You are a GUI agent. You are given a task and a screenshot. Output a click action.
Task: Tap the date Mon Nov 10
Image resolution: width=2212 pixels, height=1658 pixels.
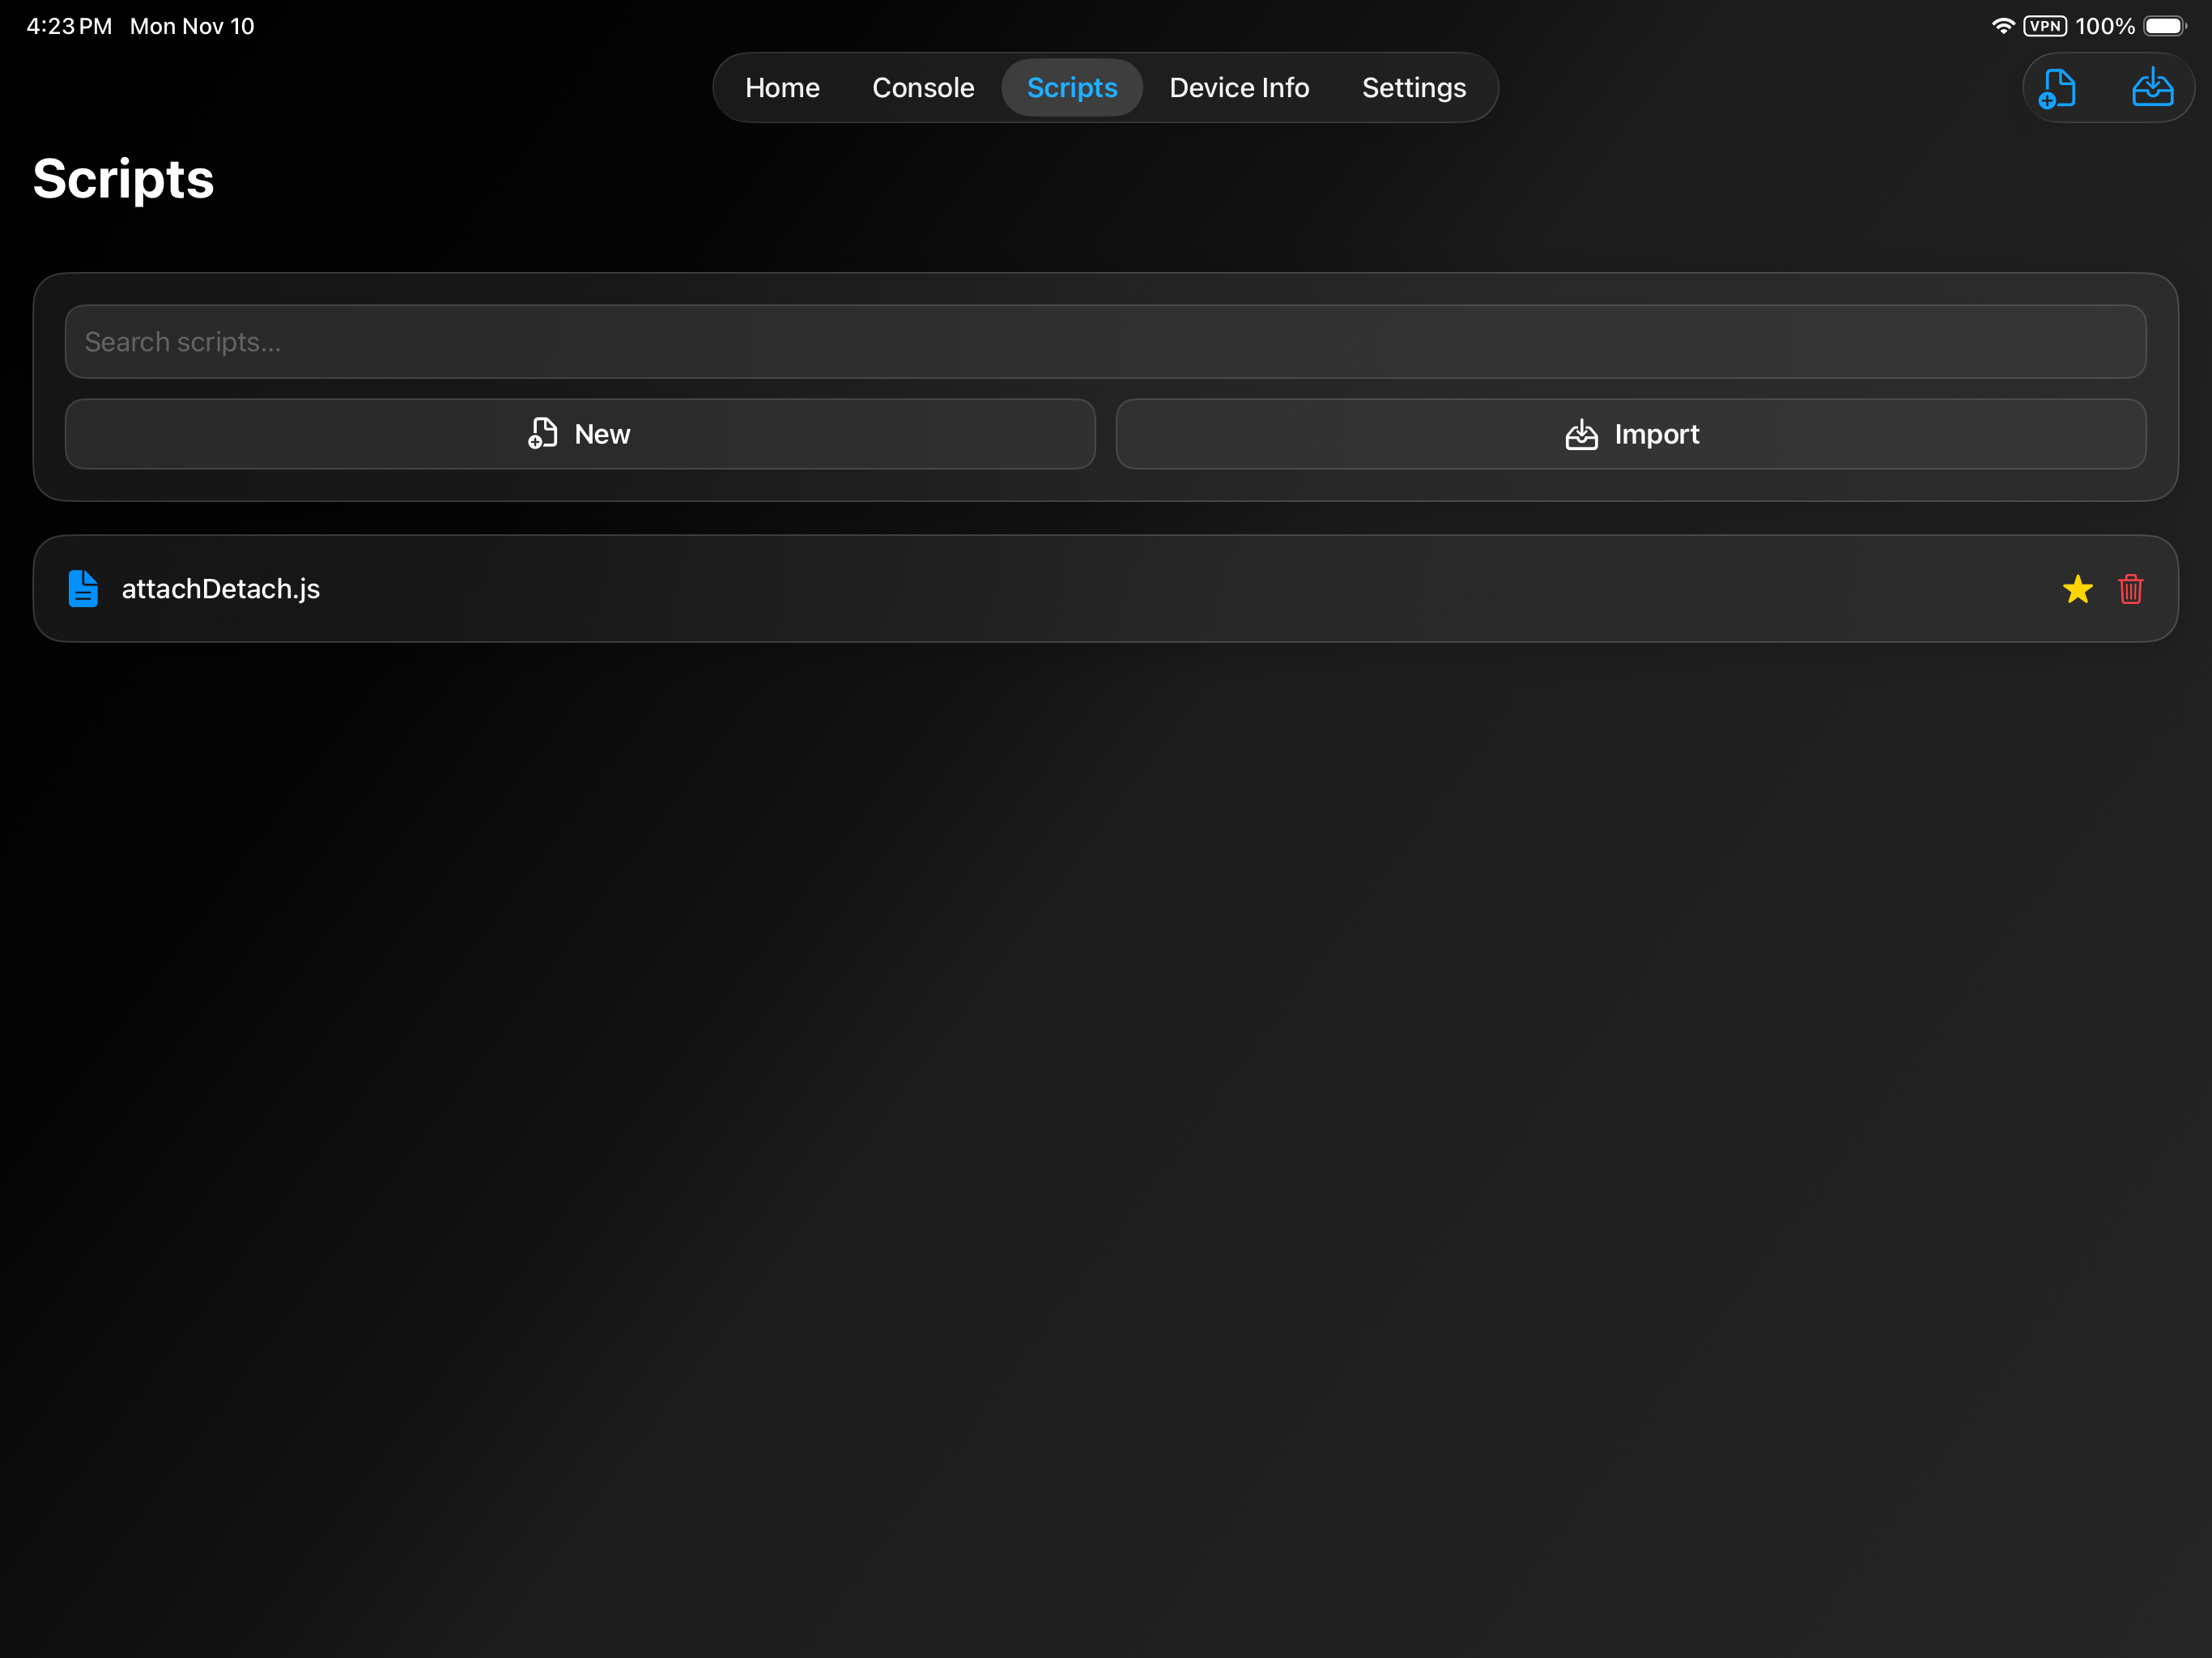pos(192,26)
